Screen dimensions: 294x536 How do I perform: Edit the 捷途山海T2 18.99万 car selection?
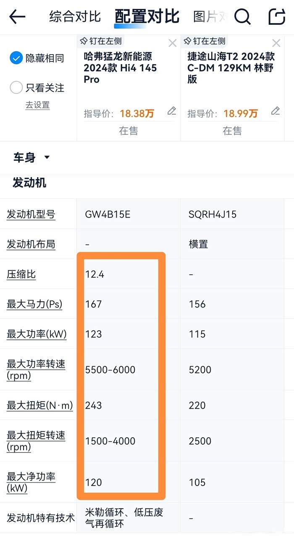pos(275,111)
